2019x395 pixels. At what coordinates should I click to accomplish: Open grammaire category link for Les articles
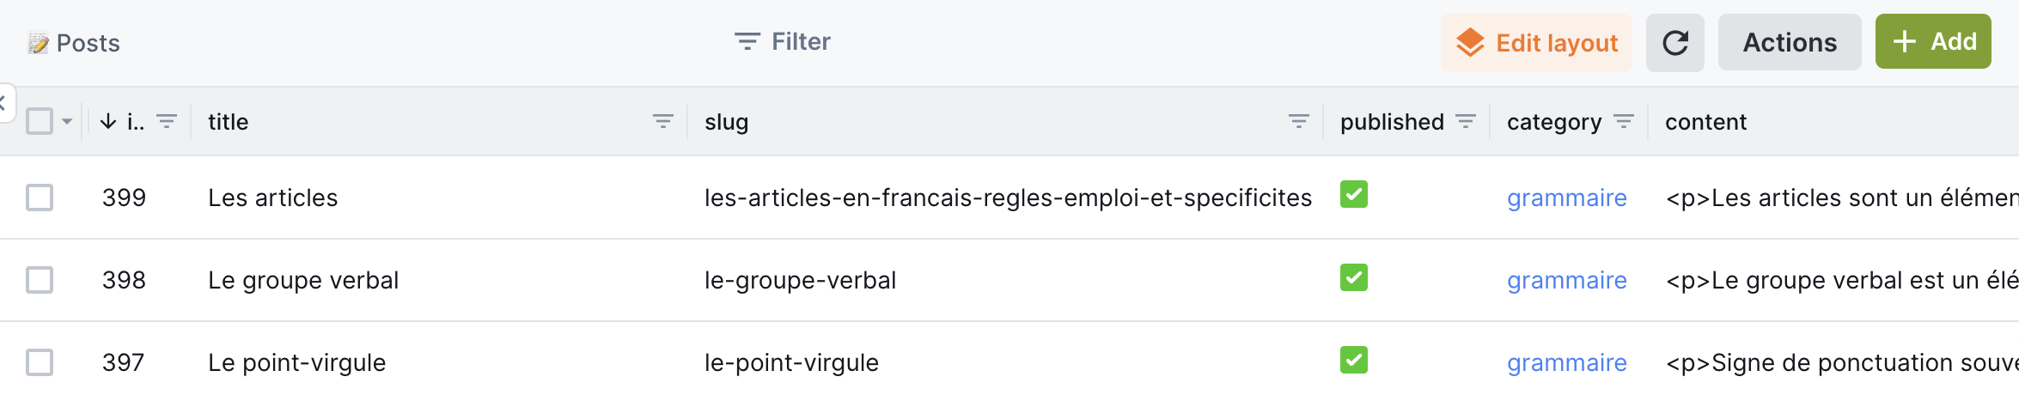(x=1566, y=198)
